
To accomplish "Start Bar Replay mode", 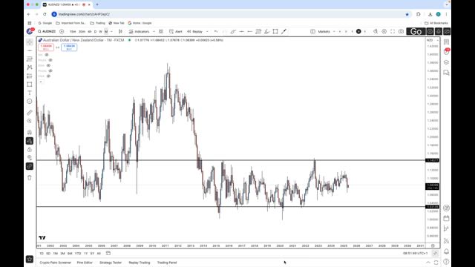I will click(x=194, y=31).
